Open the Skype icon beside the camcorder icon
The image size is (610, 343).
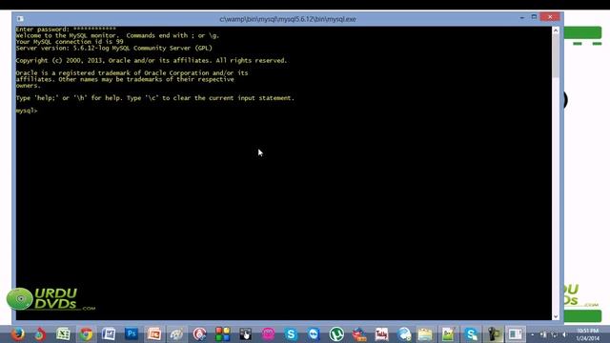click(471, 334)
